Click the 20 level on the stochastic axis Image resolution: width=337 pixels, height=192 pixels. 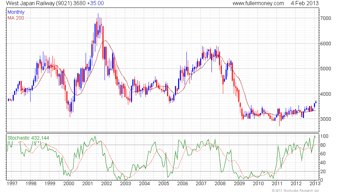pos(323,171)
